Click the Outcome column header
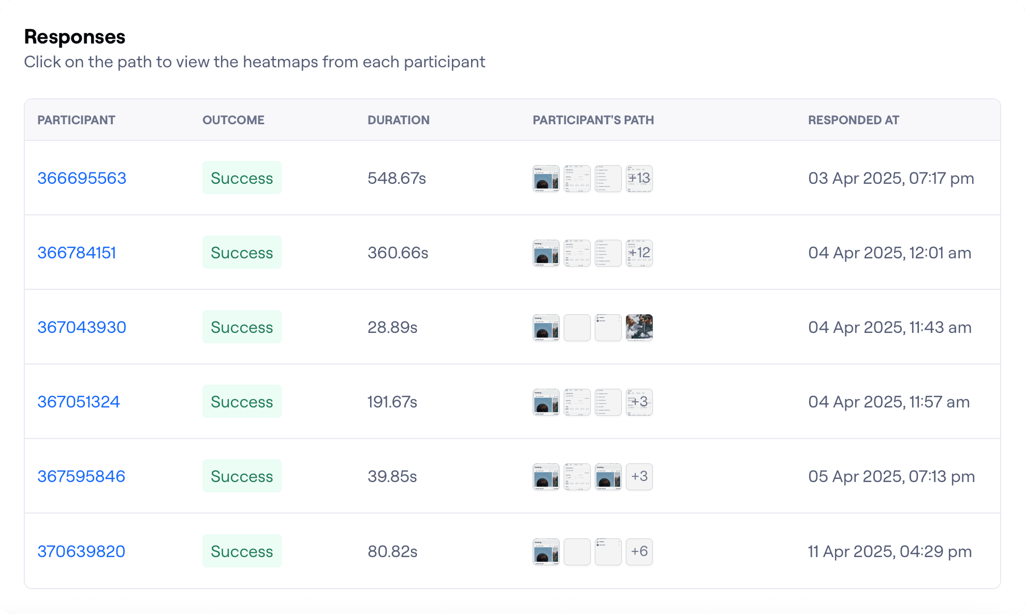The height and width of the screenshot is (614, 1025). 233,120
